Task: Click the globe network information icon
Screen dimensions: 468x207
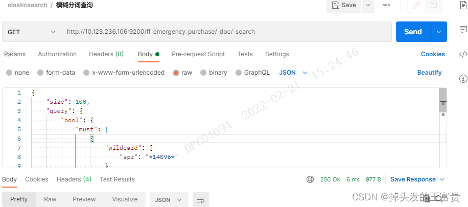Action: tap(310, 179)
